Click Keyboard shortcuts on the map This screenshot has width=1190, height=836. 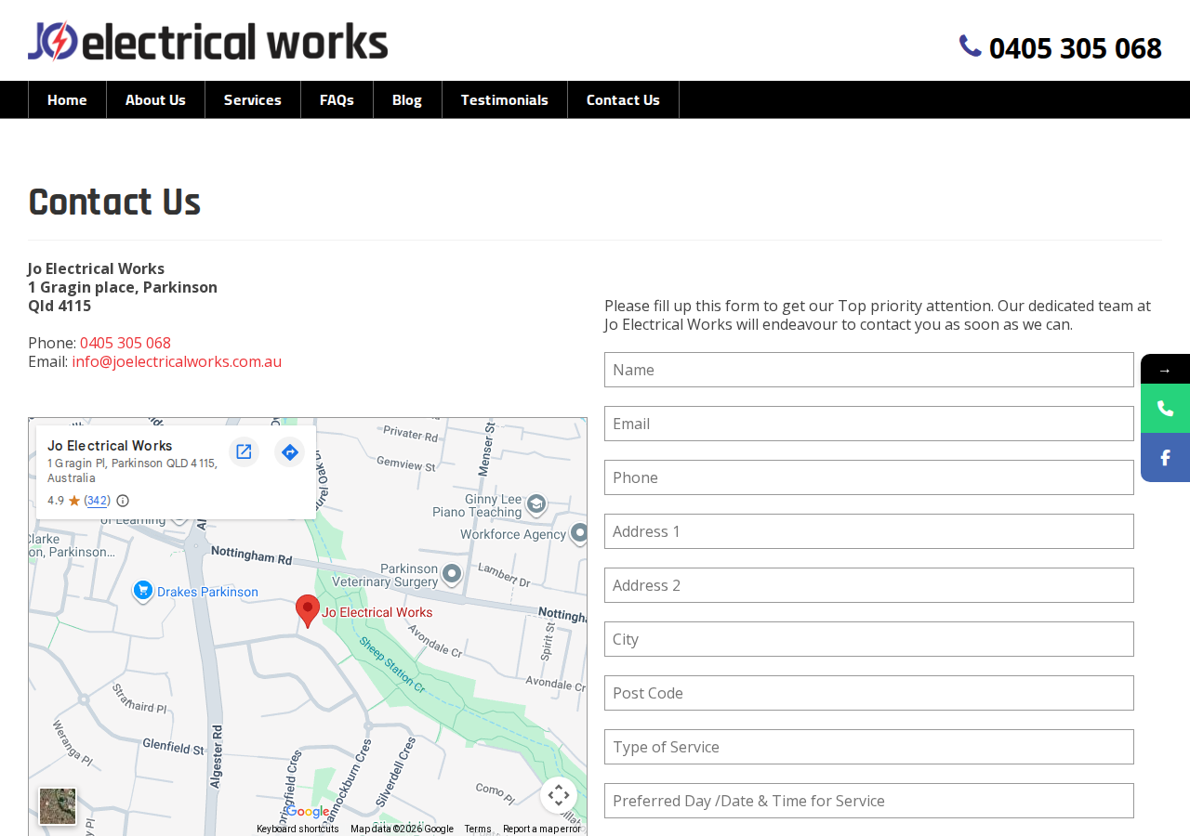click(x=297, y=829)
